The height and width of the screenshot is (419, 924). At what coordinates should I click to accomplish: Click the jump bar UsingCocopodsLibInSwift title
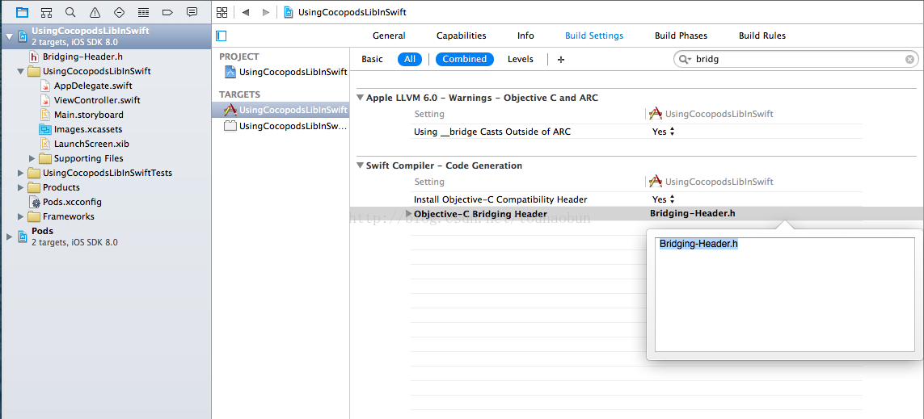(x=352, y=12)
